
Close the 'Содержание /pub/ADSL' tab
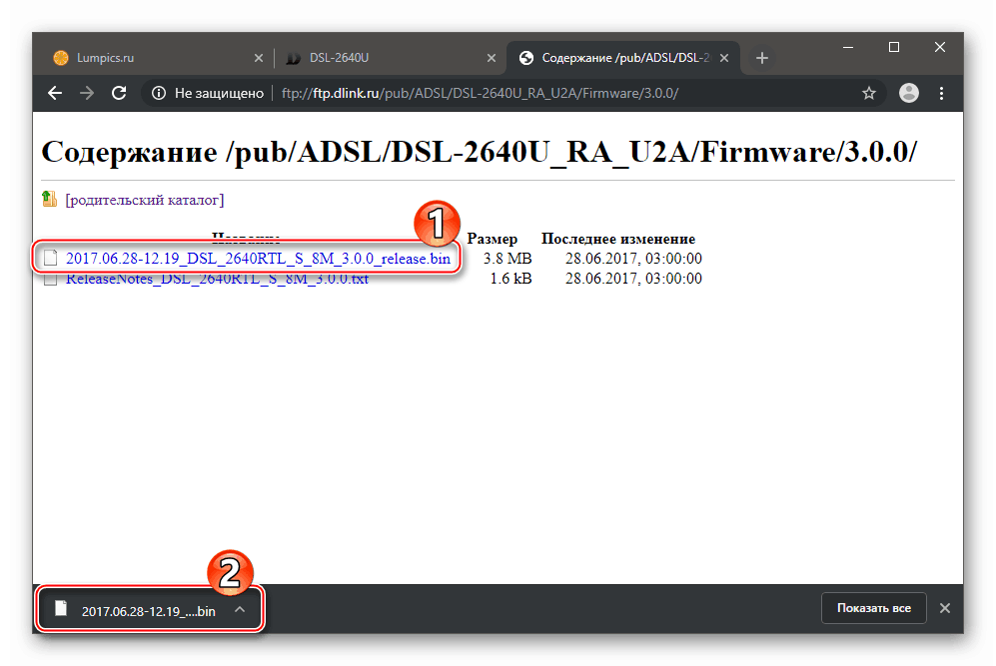point(724,58)
